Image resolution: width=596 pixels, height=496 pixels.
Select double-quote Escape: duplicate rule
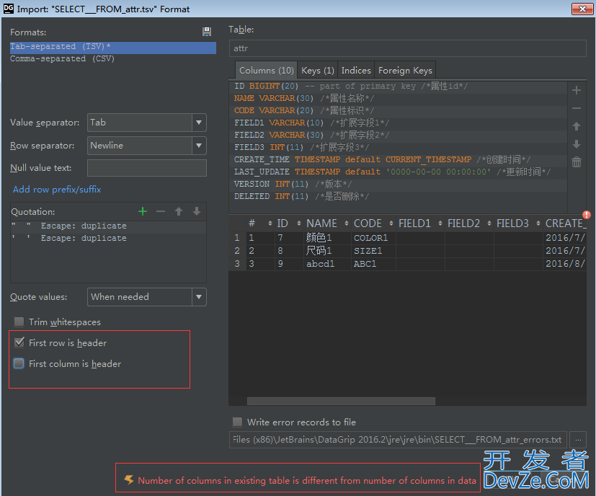[108, 226]
